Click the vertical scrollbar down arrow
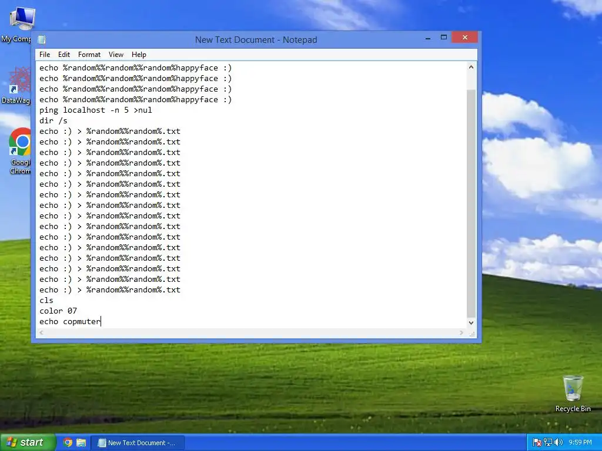This screenshot has width=602, height=451. pyautogui.click(x=471, y=323)
